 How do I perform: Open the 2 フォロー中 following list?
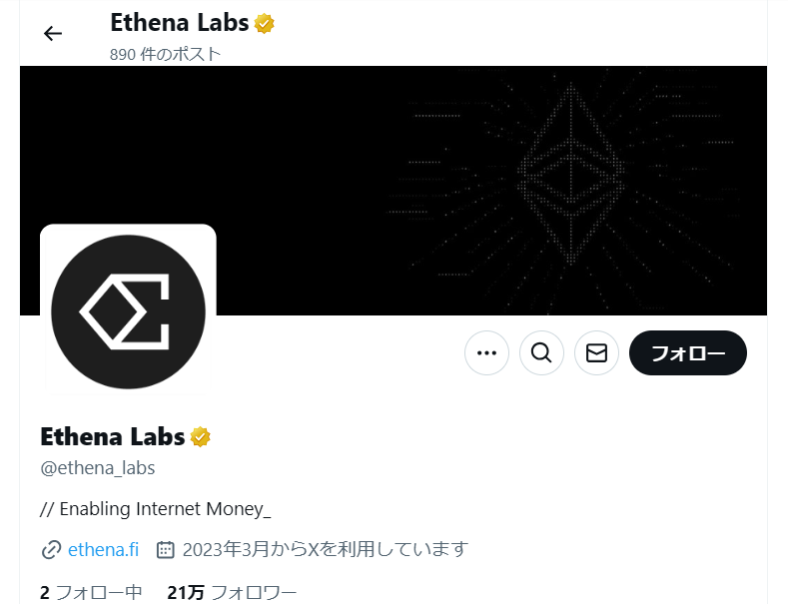91,592
